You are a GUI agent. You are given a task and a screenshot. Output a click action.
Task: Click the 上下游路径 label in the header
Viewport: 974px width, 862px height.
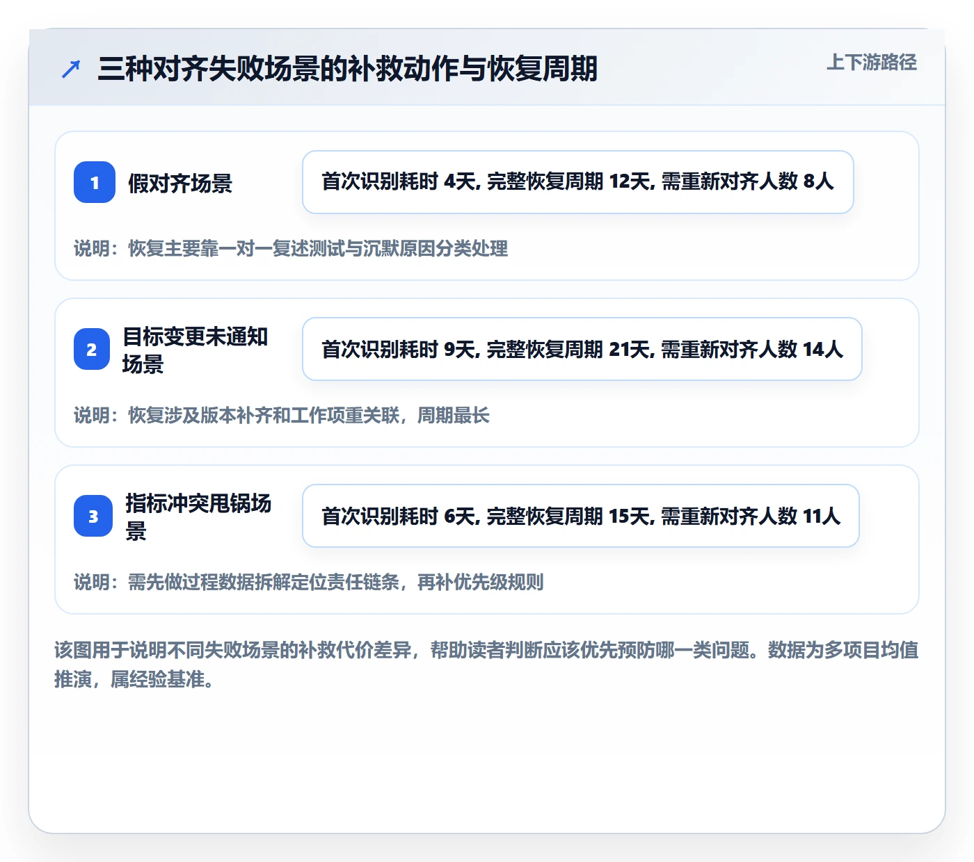tap(872, 63)
